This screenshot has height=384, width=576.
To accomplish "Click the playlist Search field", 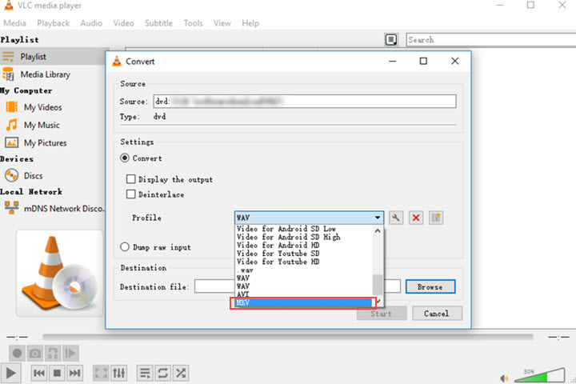I will pos(490,40).
